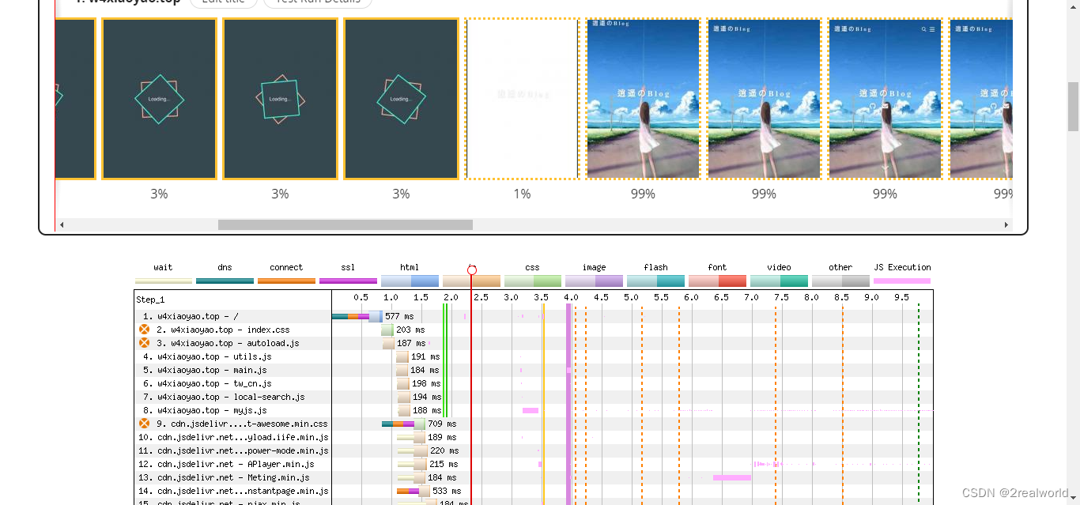The image size is (1080, 505).
Task: Click the 577 ms timing bar of request 1
Action: point(357,316)
